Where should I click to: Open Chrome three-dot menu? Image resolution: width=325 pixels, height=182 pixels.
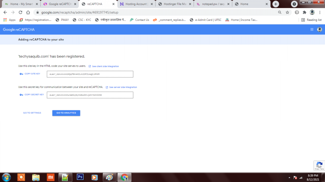[x=320, y=12]
